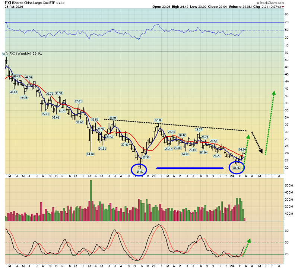
Task: Click the 25.20 low price label
Action: pos(203,152)
